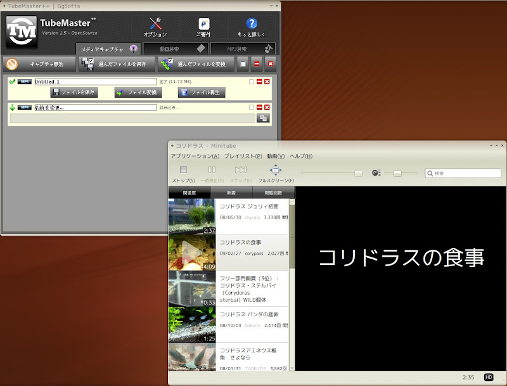This screenshot has height=386, width=507.
Task: Select the 0:33 ステルバイ video thumbnail
Action: tap(192, 288)
